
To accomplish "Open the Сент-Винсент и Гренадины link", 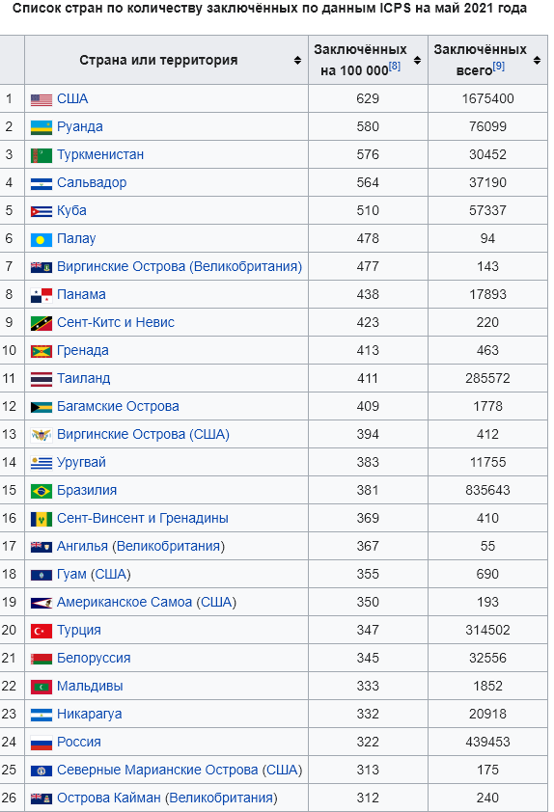I will coord(143,519).
